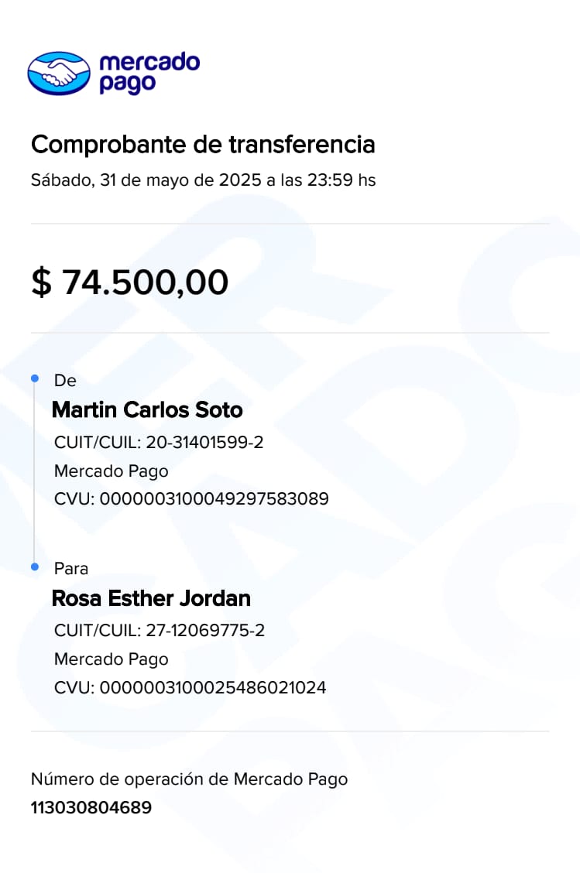Click the mercado pago wordmark text
The height and width of the screenshot is (873, 580).
click(x=149, y=73)
